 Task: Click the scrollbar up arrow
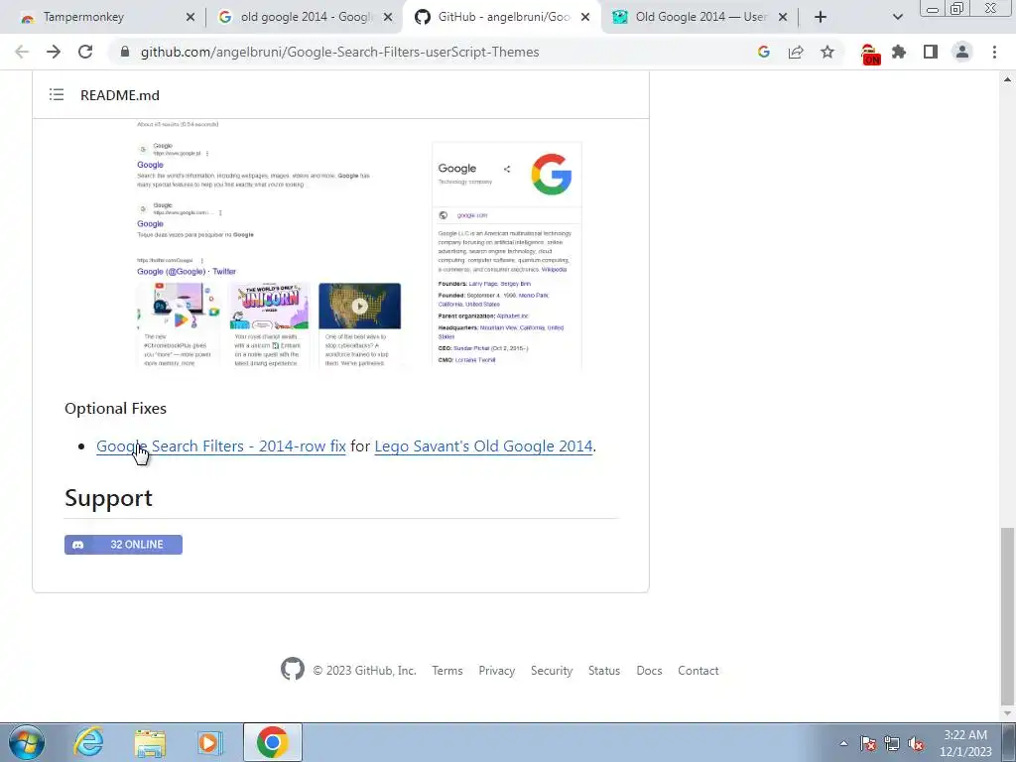point(1007,79)
